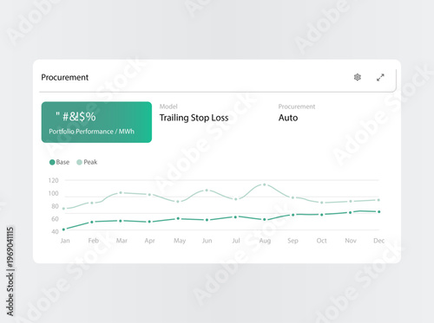
Task: Expand the Procurement widget to fullscreen
Action: point(380,77)
